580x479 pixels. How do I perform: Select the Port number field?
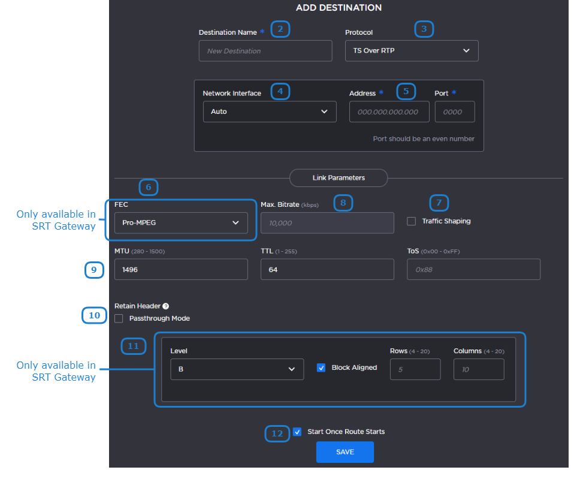pos(454,112)
